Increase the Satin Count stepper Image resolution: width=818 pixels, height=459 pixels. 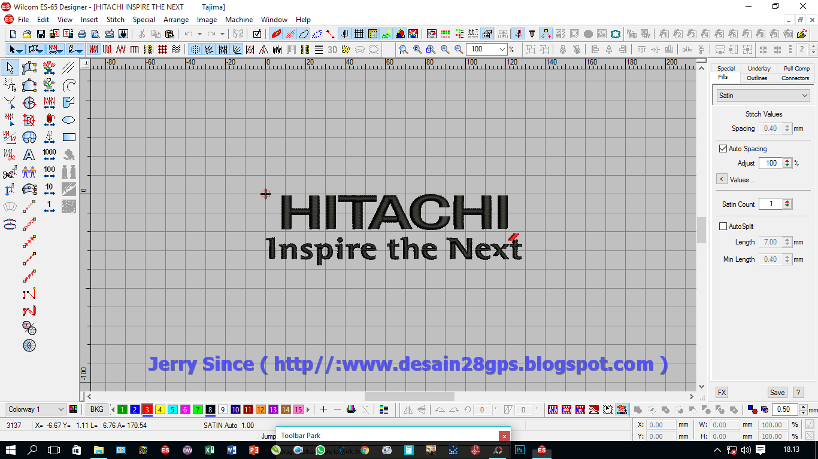click(x=787, y=201)
